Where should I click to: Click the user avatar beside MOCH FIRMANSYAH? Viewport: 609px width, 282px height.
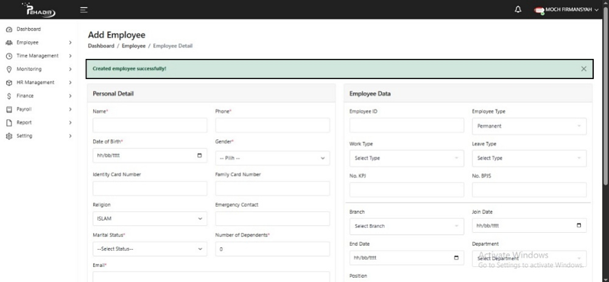539,10
